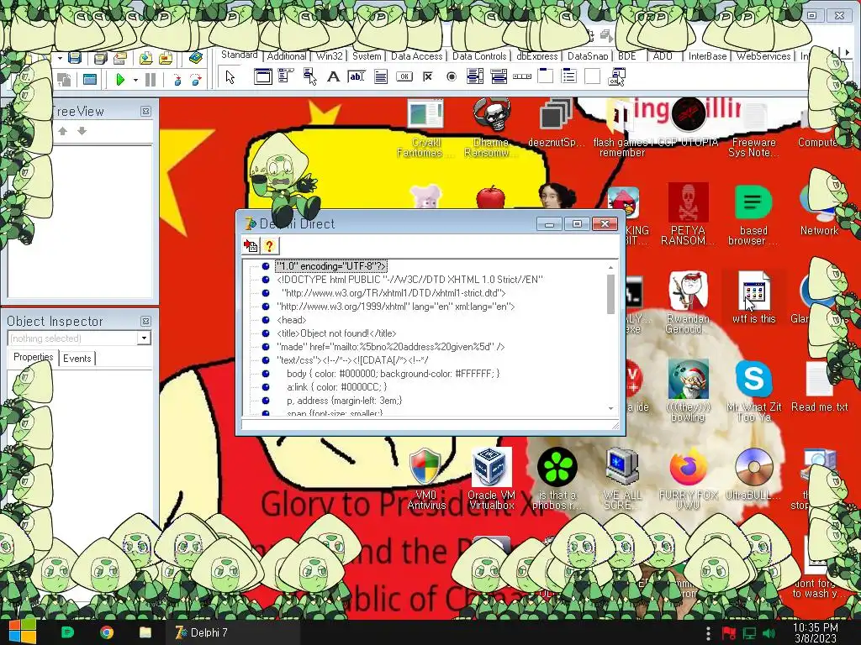The image size is (861, 645).
Task: Pick the OK Button component
Action: 404,76
